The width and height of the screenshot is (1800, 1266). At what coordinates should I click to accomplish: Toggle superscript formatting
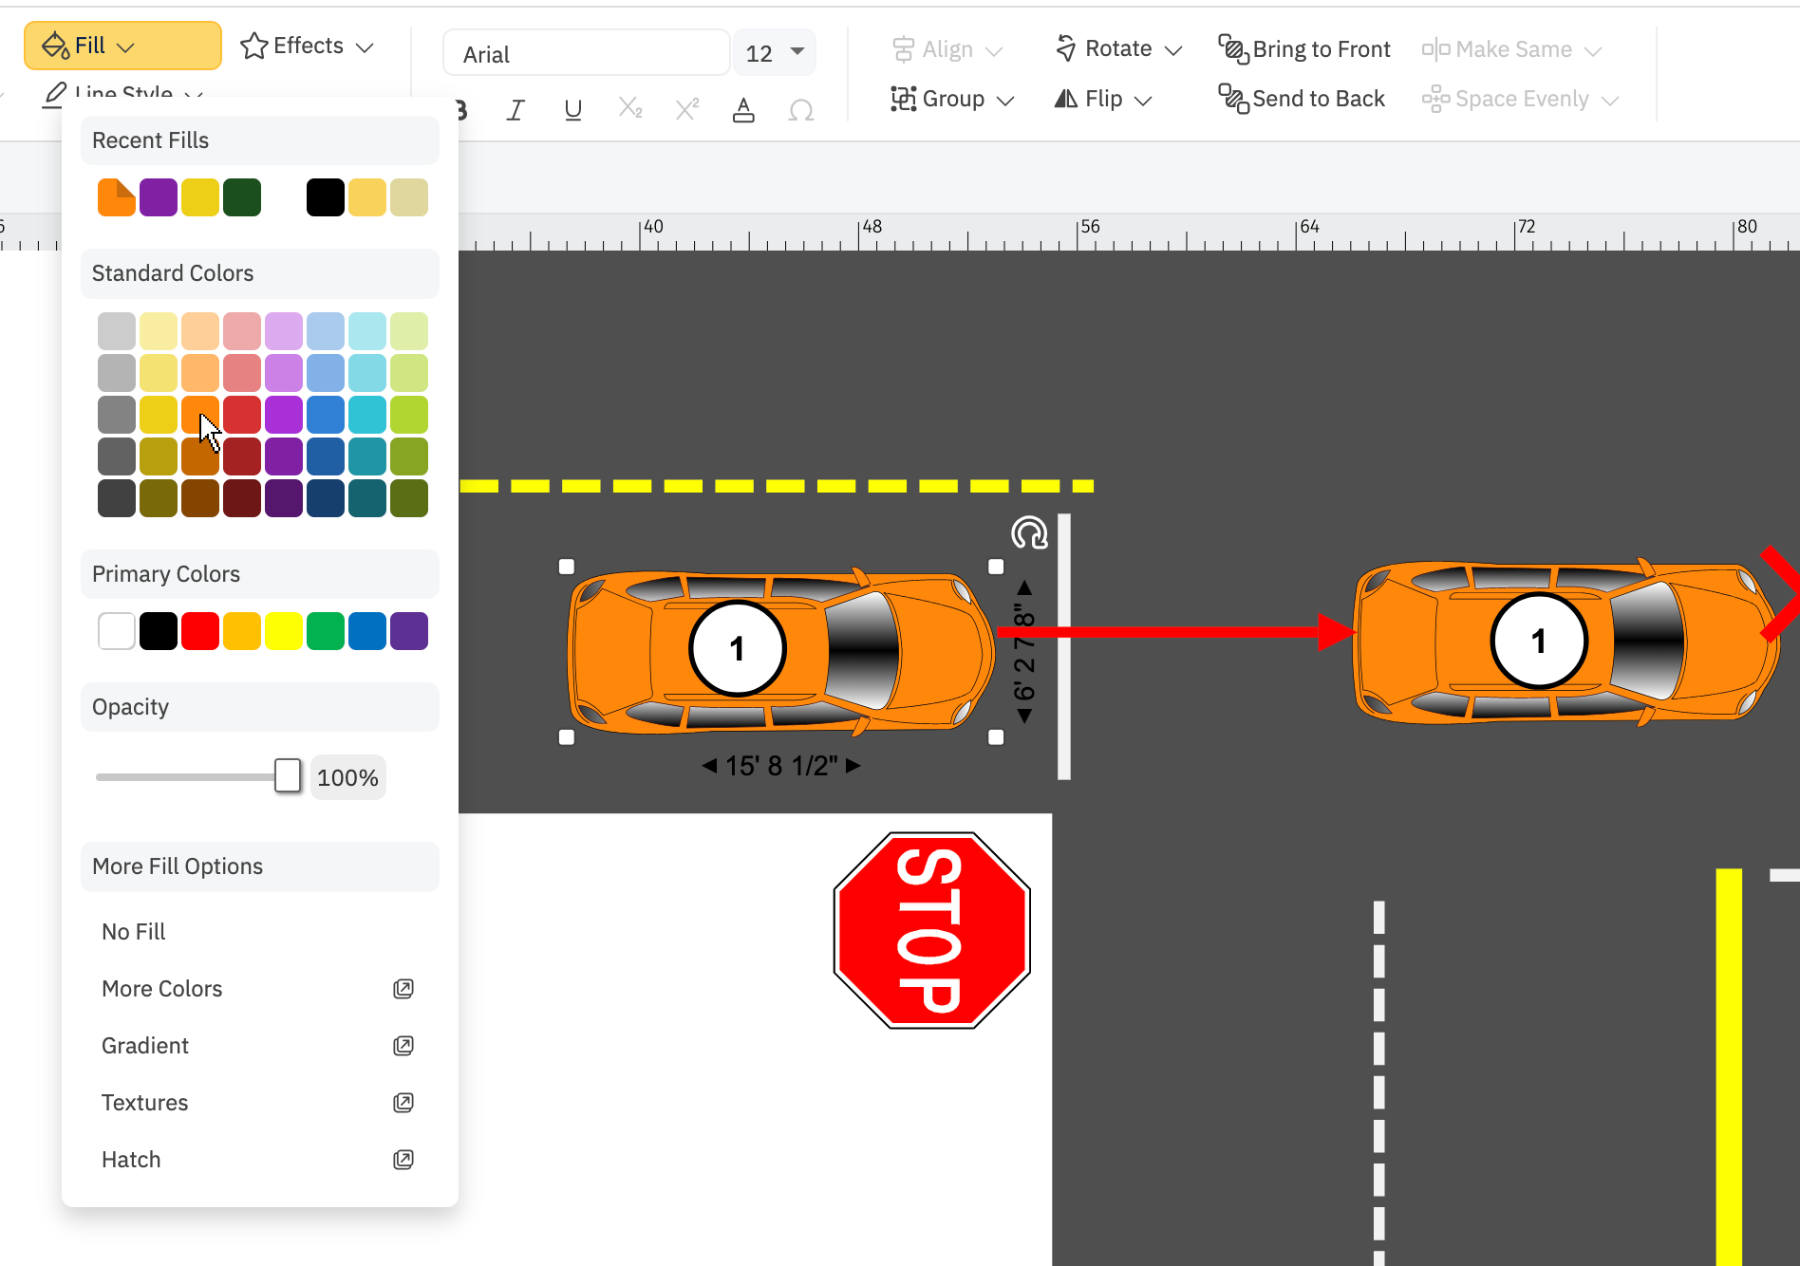pos(686,109)
